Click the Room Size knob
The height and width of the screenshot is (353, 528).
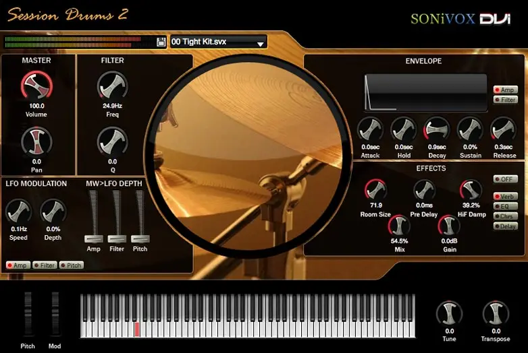[376, 190]
